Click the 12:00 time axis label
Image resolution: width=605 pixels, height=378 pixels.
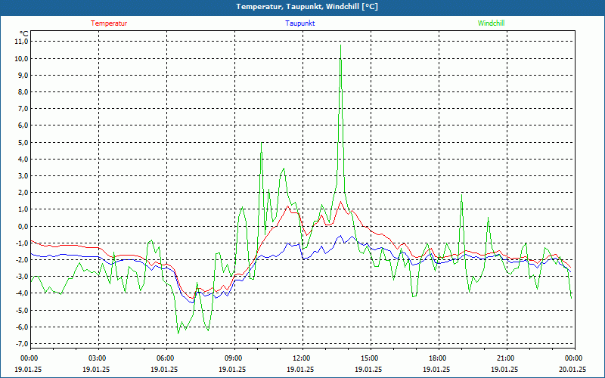[x=300, y=358]
